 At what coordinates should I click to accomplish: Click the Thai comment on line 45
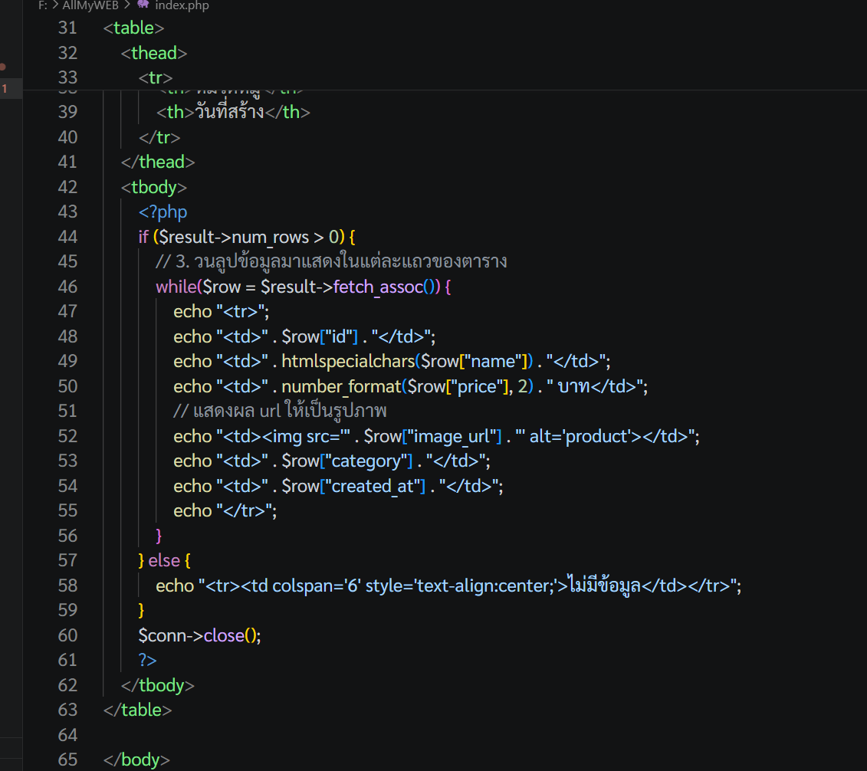(x=331, y=261)
